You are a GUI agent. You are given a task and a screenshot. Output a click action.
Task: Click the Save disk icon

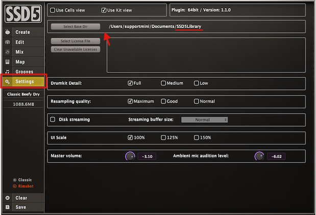(x=7, y=207)
